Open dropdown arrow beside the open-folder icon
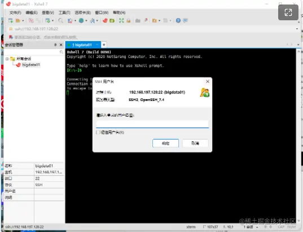Screen dimensions: 303x232 click(x=23, y=20)
